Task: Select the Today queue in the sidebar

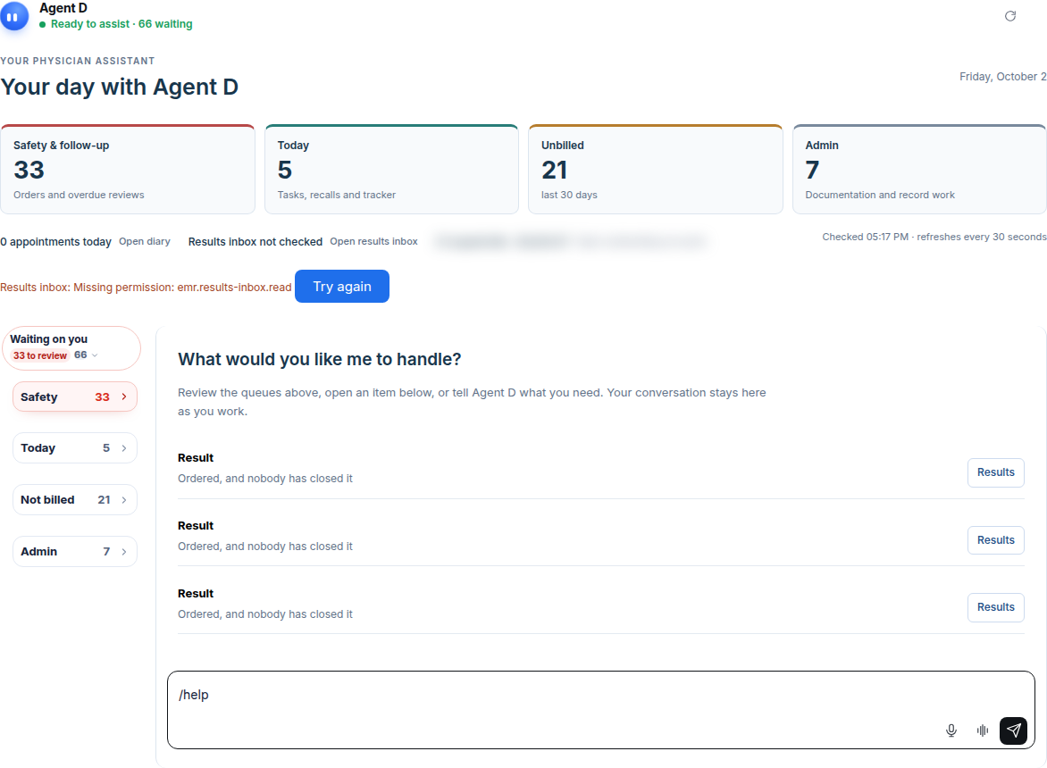Action: point(75,448)
